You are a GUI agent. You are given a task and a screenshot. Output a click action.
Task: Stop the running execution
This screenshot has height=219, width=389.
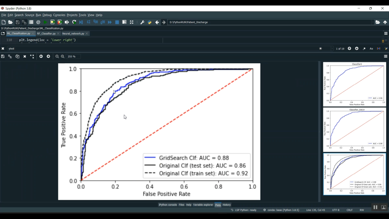pyautogui.click(x=117, y=22)
